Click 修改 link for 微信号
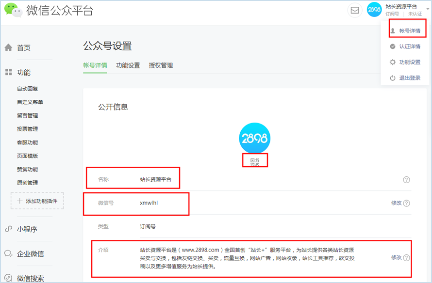This screenshot has height=283, width=432. point(396,203)
